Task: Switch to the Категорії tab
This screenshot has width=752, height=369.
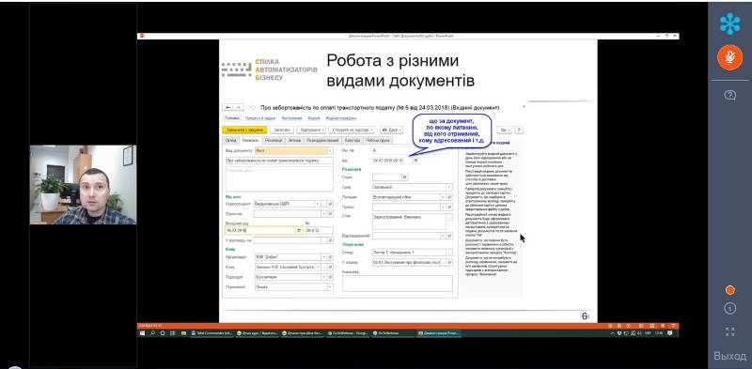Action: [352, 141]
